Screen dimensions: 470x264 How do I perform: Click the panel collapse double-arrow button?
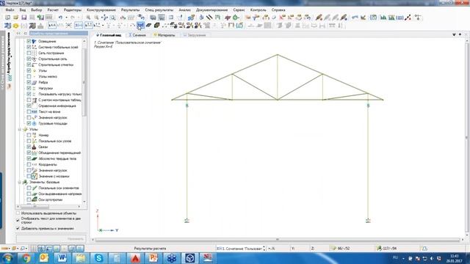18,34
